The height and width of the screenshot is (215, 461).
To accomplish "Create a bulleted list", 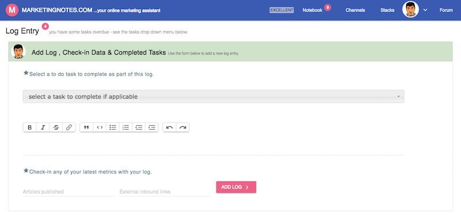I will (112, 127).
